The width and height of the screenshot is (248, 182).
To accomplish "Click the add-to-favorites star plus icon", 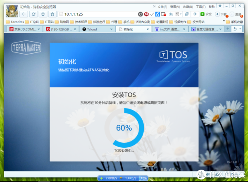I will [171, 14].
